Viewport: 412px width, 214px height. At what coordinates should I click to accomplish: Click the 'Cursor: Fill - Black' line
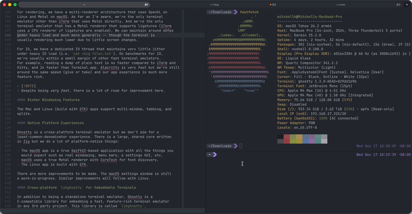tap(323, 77)
